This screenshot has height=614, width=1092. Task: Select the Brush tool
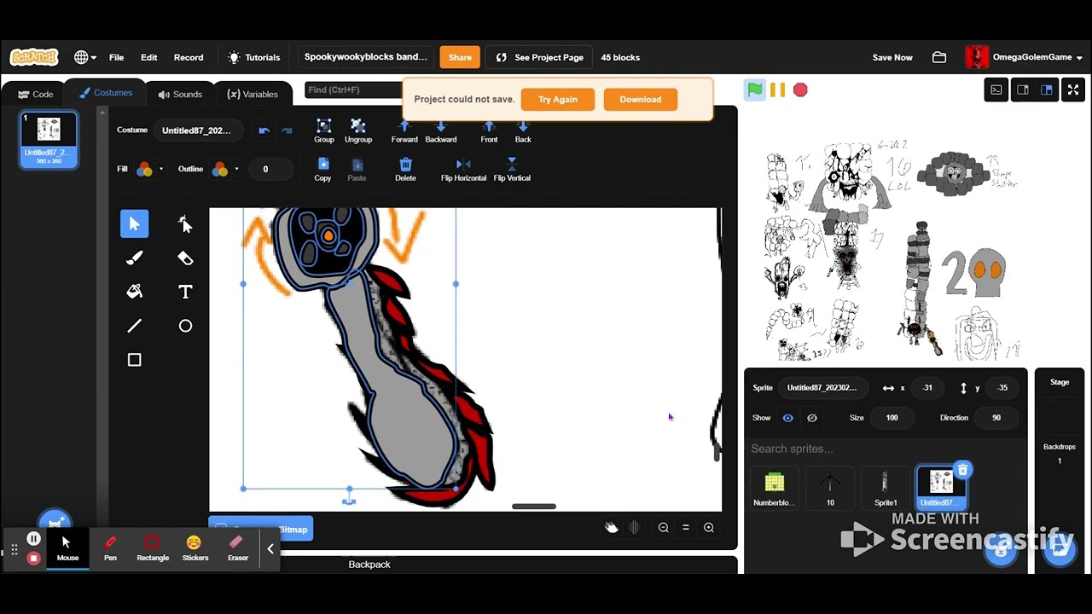(x=134, y=258)
